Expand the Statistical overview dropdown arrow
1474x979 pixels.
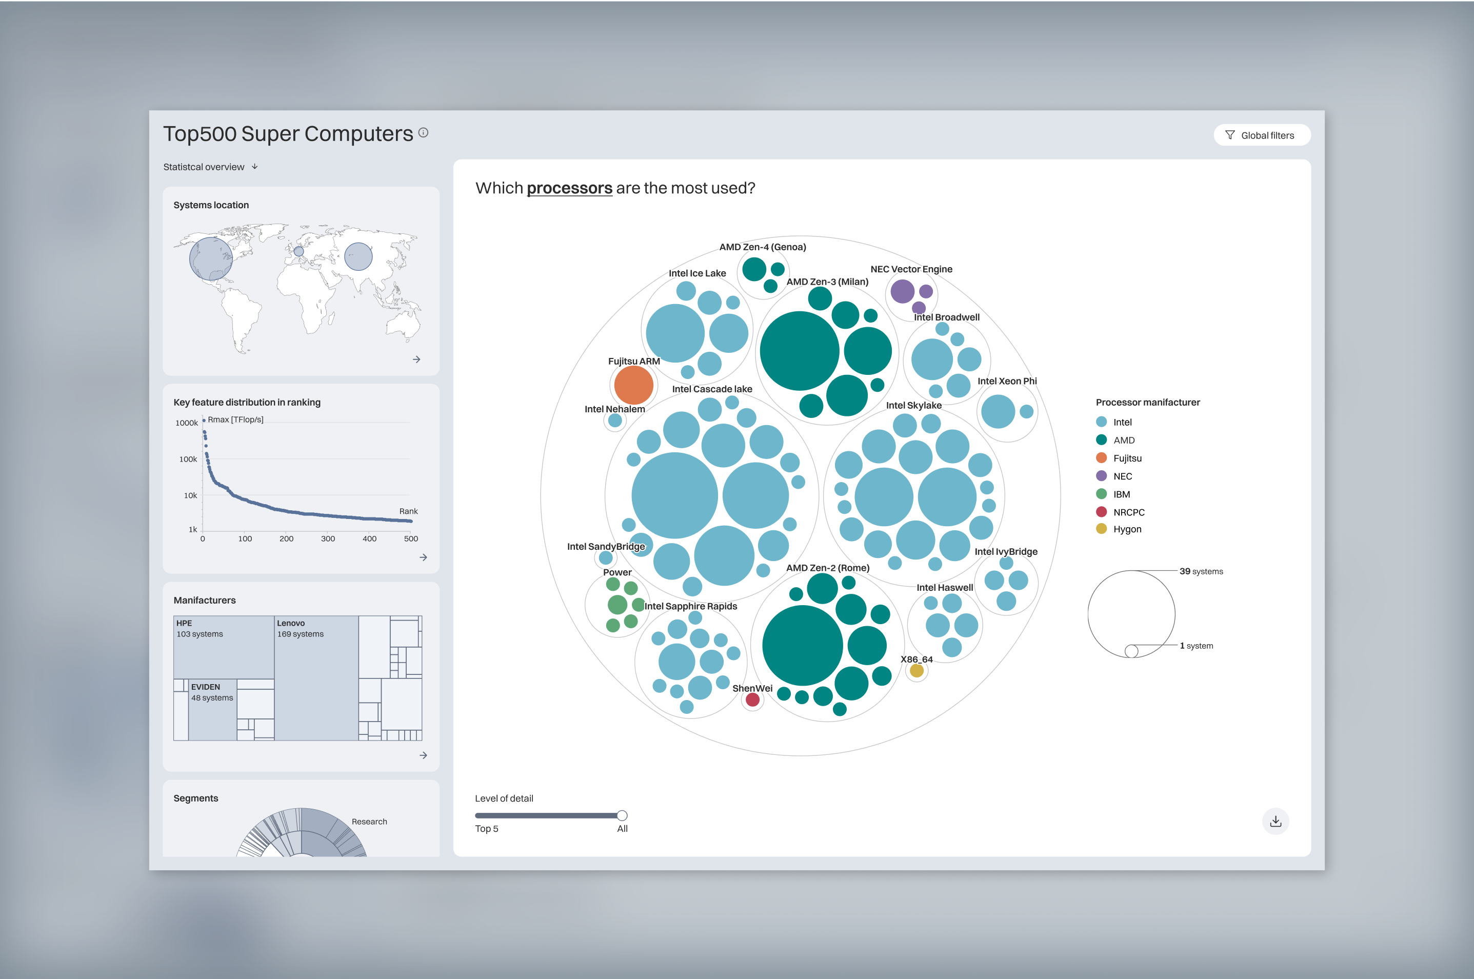[255, 167]
